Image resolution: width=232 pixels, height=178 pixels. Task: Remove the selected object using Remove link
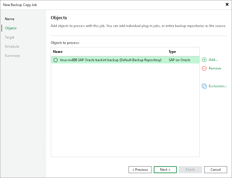(214, 68)
